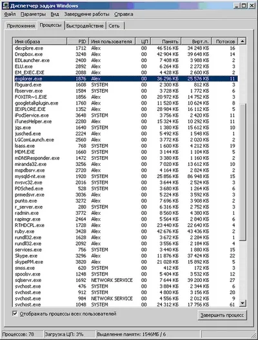
Task: Sort by Вирт.п. column header
Action: coord(196,41)
